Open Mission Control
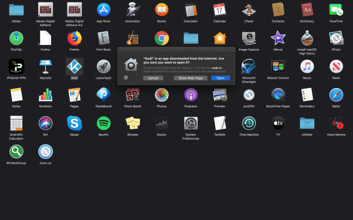 pos(278,66)
